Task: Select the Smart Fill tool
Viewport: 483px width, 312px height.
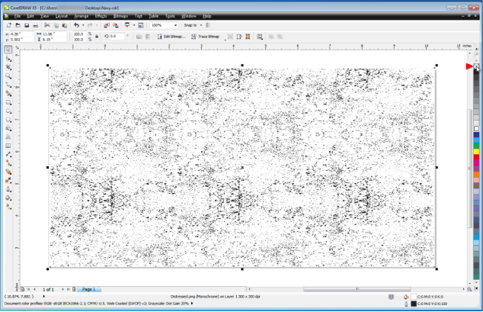Action: point(8,93)
